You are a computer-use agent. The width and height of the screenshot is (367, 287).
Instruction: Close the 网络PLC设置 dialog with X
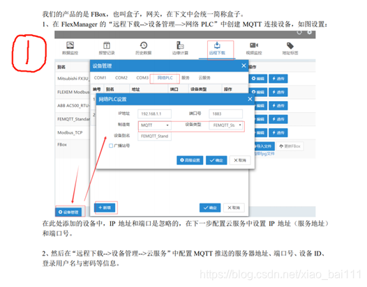tap(250, 99)
